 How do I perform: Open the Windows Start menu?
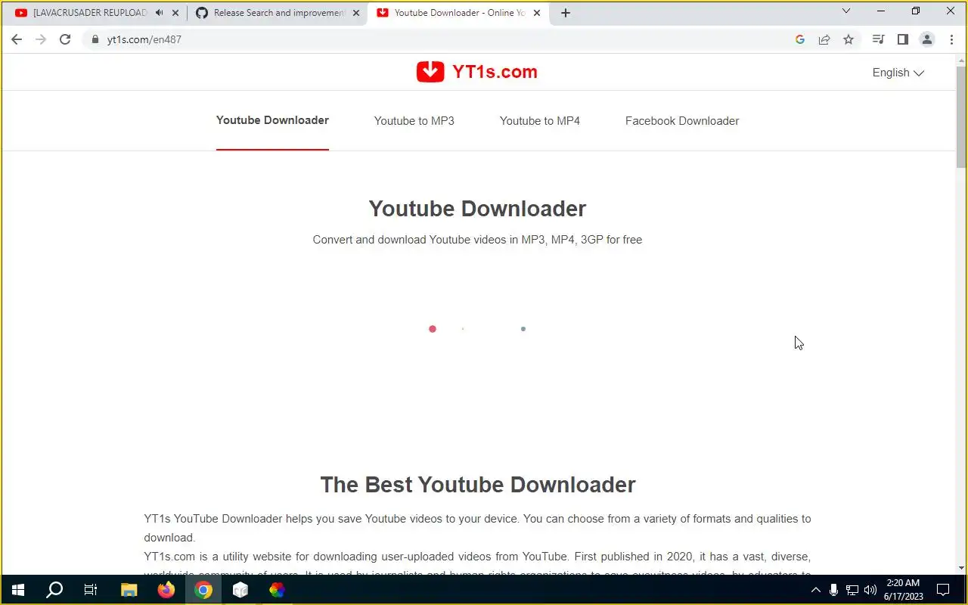pyautogui.click(x=18, y=590)
